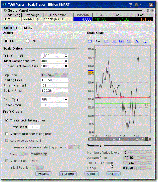Open the Order Type REL dropdown
The width and height of the screenshot is (158, 182).
point(66,100)
